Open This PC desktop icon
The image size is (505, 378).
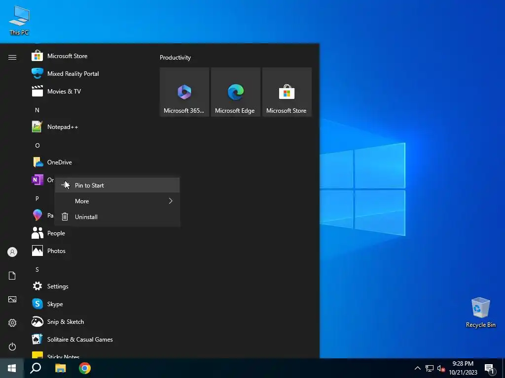[19, 20]
